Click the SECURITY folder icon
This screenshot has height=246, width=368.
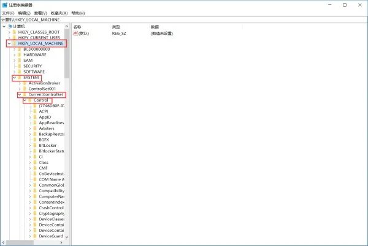[20, 66]
